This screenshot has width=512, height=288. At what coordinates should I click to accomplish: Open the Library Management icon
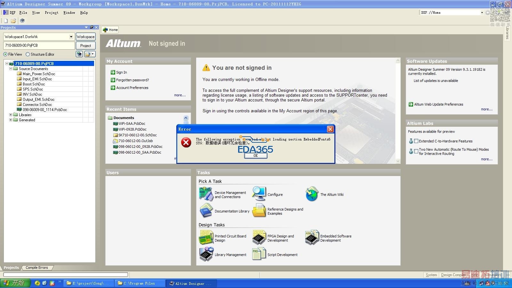pos(206,254)
